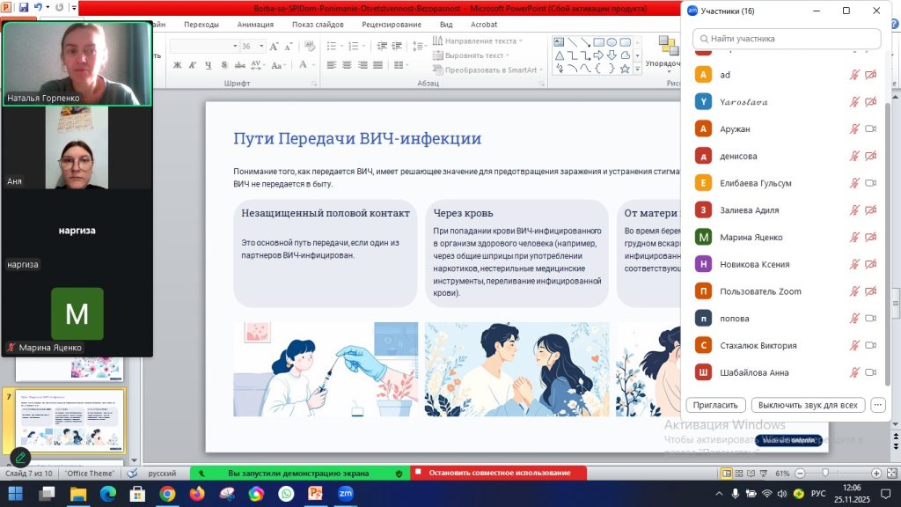Select the star shape in shapes gallery
The image size is (901, 507).
tap(625, 68)
